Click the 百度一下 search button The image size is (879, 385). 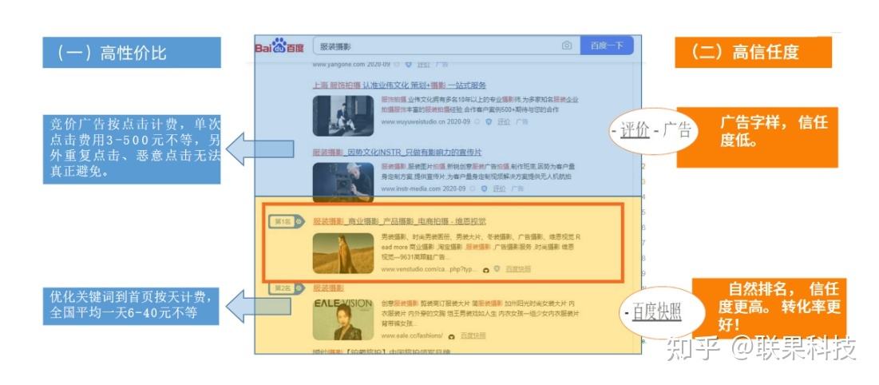(607, 46)
